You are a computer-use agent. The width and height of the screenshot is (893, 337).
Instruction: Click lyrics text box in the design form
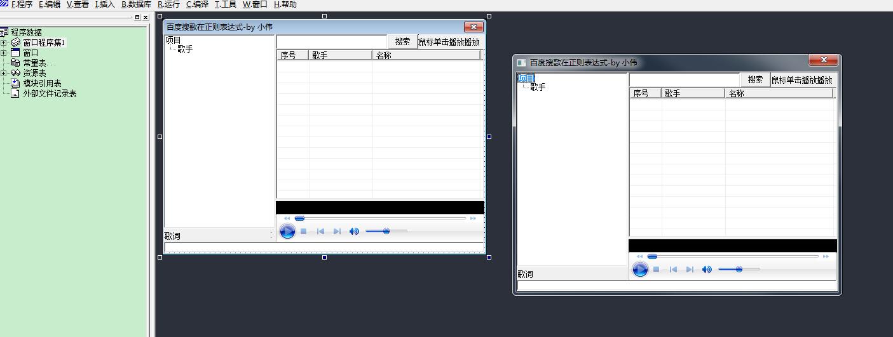point(324,248)
